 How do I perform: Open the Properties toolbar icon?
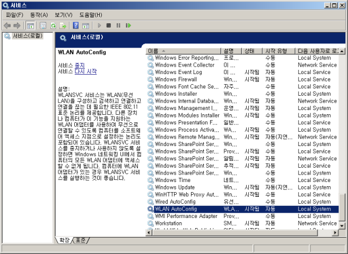43,26
